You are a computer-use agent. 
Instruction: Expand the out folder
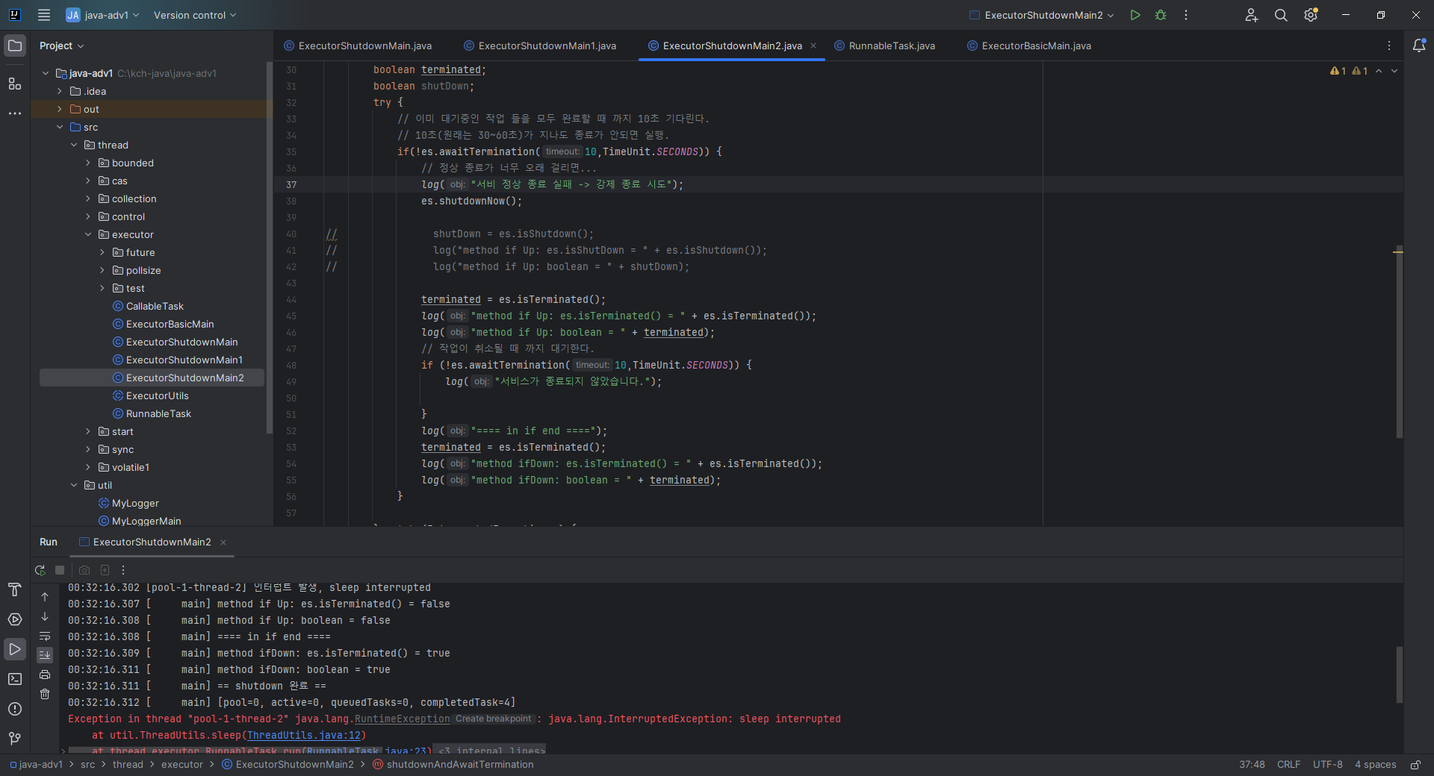coord(60,109)
